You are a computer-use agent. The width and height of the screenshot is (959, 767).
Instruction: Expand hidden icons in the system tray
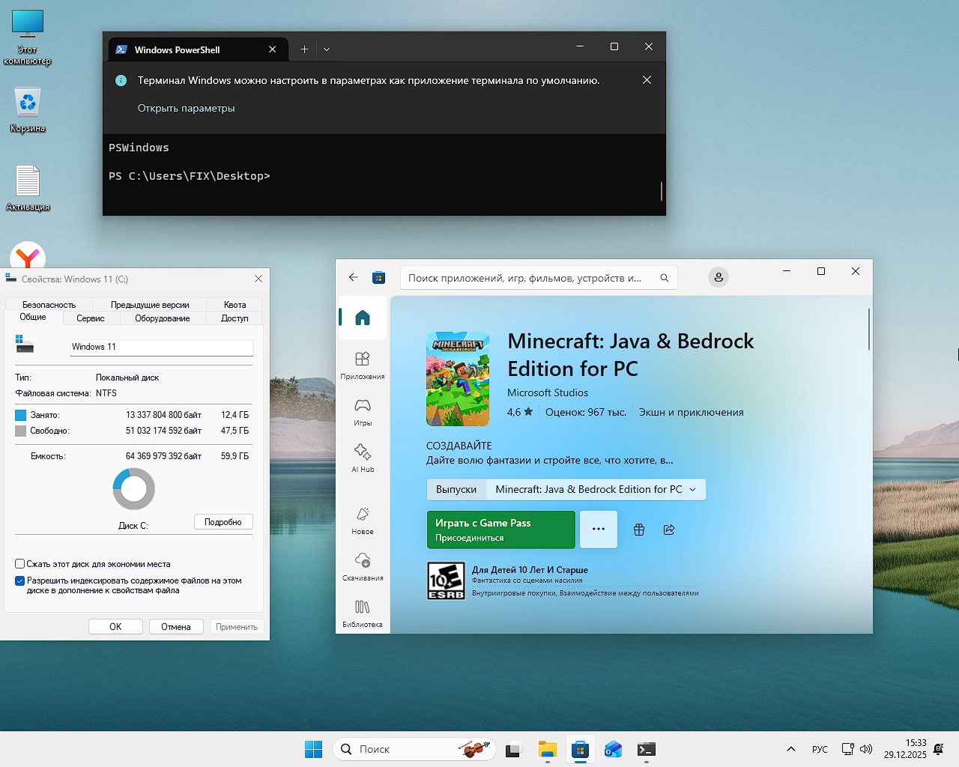coord(790,749)
